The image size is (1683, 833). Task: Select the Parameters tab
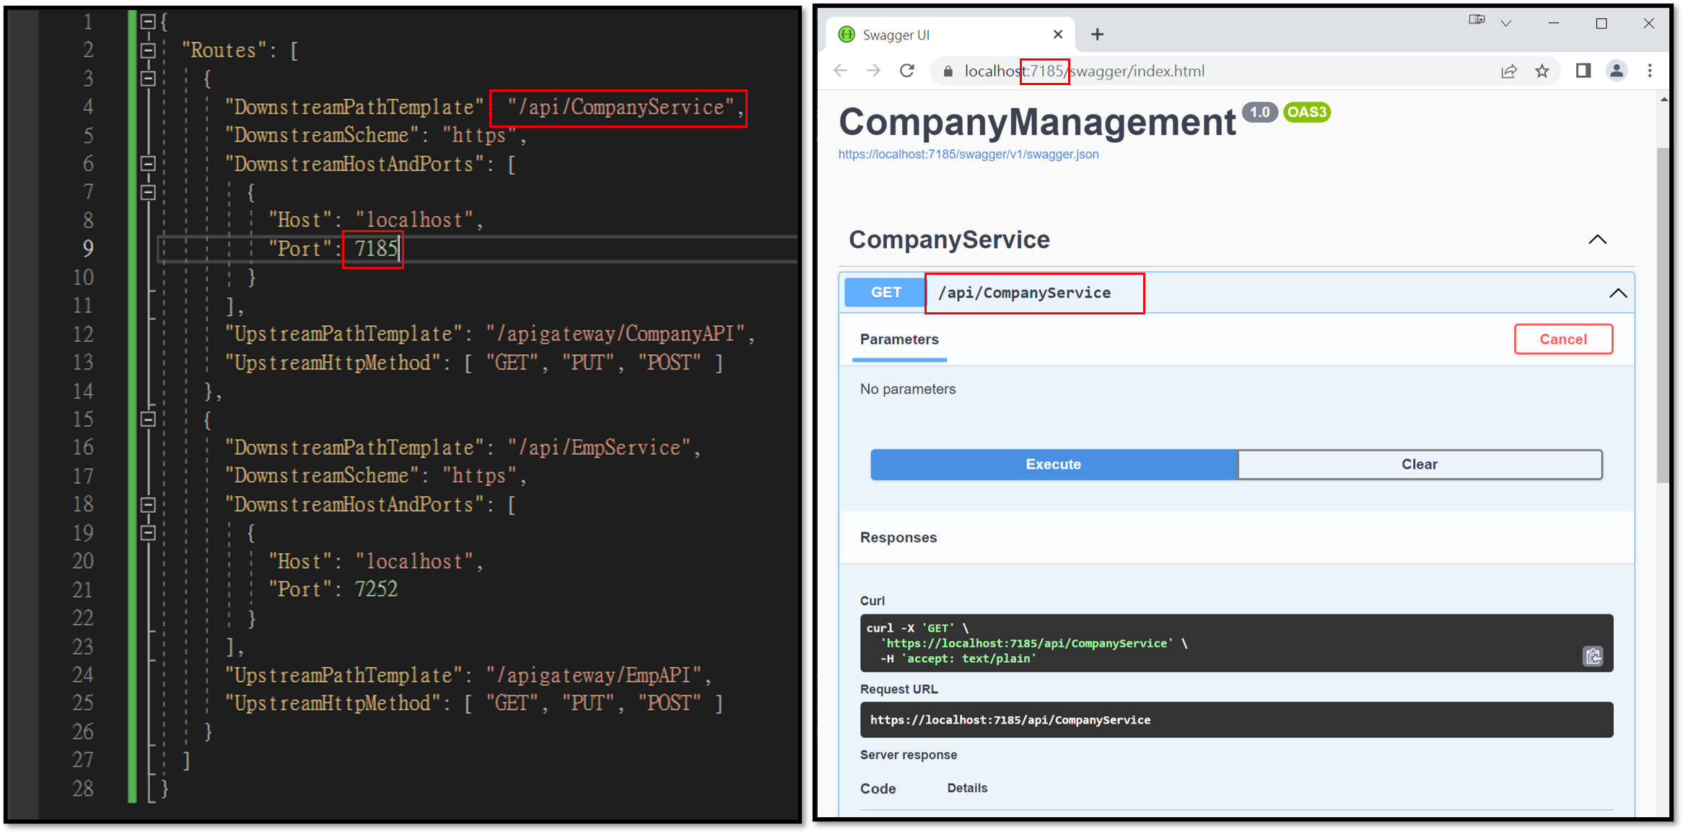click(899, 340)
